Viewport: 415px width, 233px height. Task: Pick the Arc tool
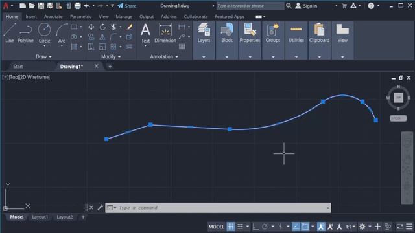[62, 33]
